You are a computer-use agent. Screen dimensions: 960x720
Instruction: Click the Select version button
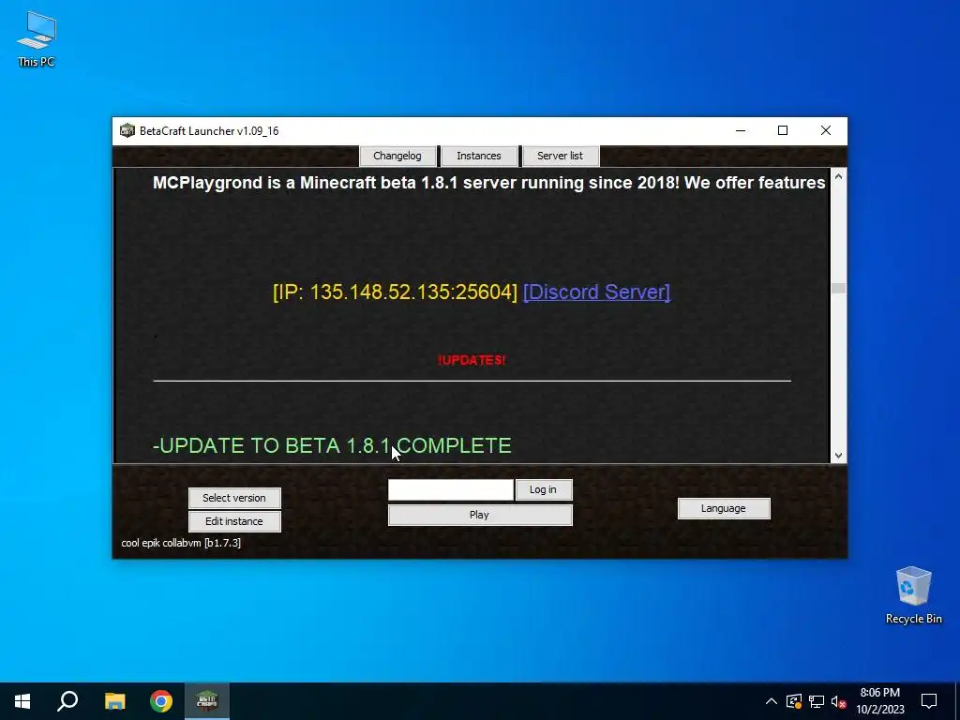(x=234, y=498)
